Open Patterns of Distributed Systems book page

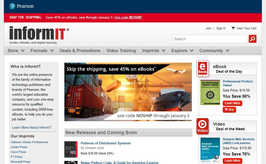pos(106,143)
